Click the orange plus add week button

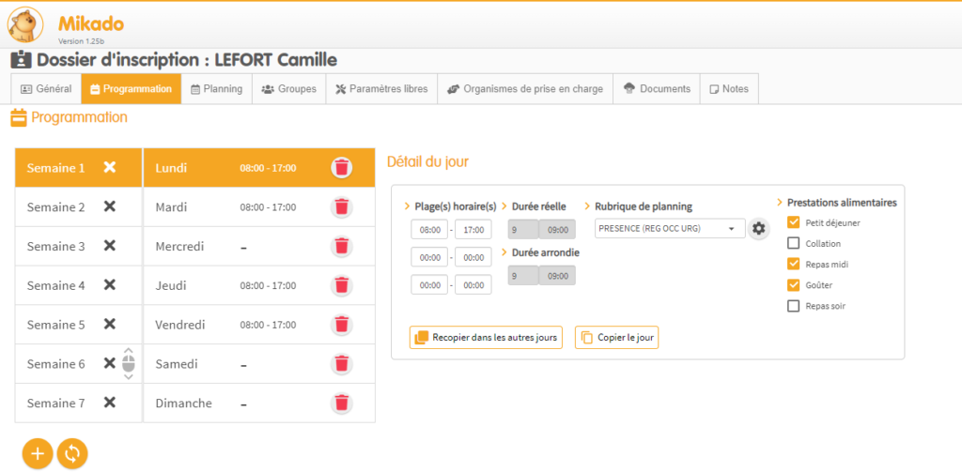(x=38, y=453)
